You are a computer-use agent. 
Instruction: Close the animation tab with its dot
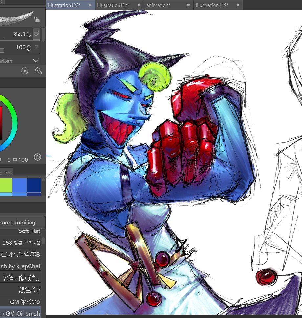pyautogui.click(x=189, y=5)
